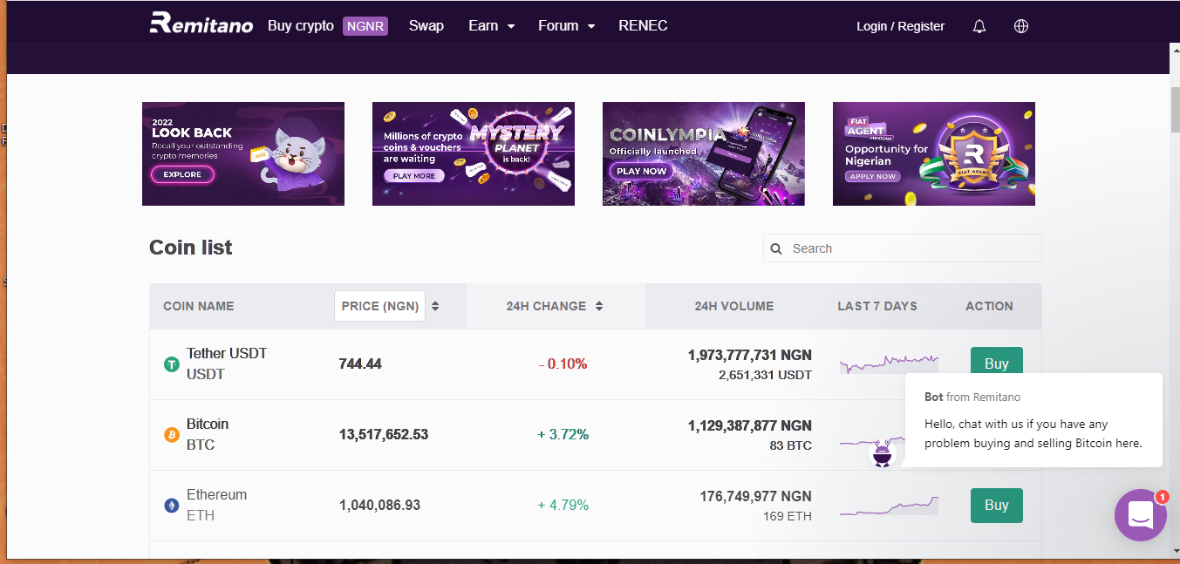Click the 24H CHANGE column header
Image resolution: width=1180 pixels, height=564 pixels.
point(546,306)
